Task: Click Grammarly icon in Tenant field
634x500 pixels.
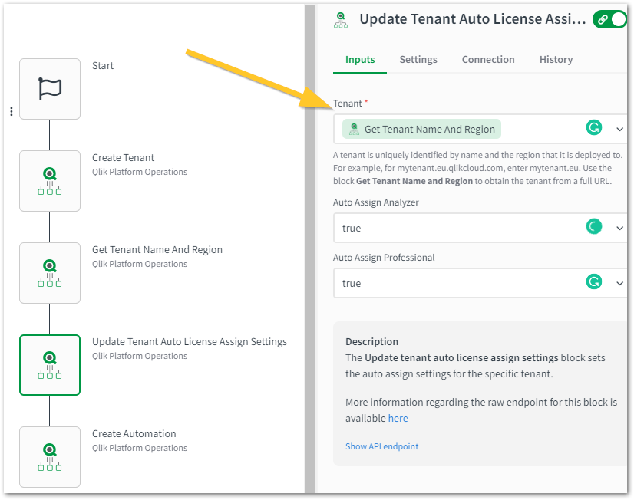Action: (593, 128)
